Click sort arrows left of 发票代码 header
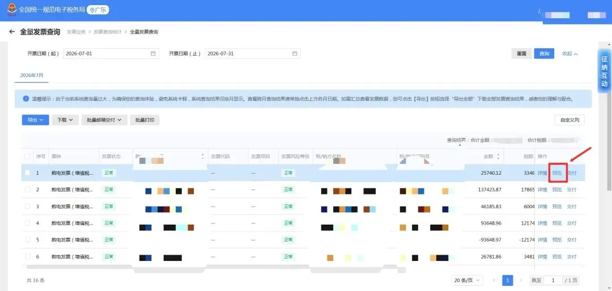This screenshot has width=612, height=291. coord(202,156)
